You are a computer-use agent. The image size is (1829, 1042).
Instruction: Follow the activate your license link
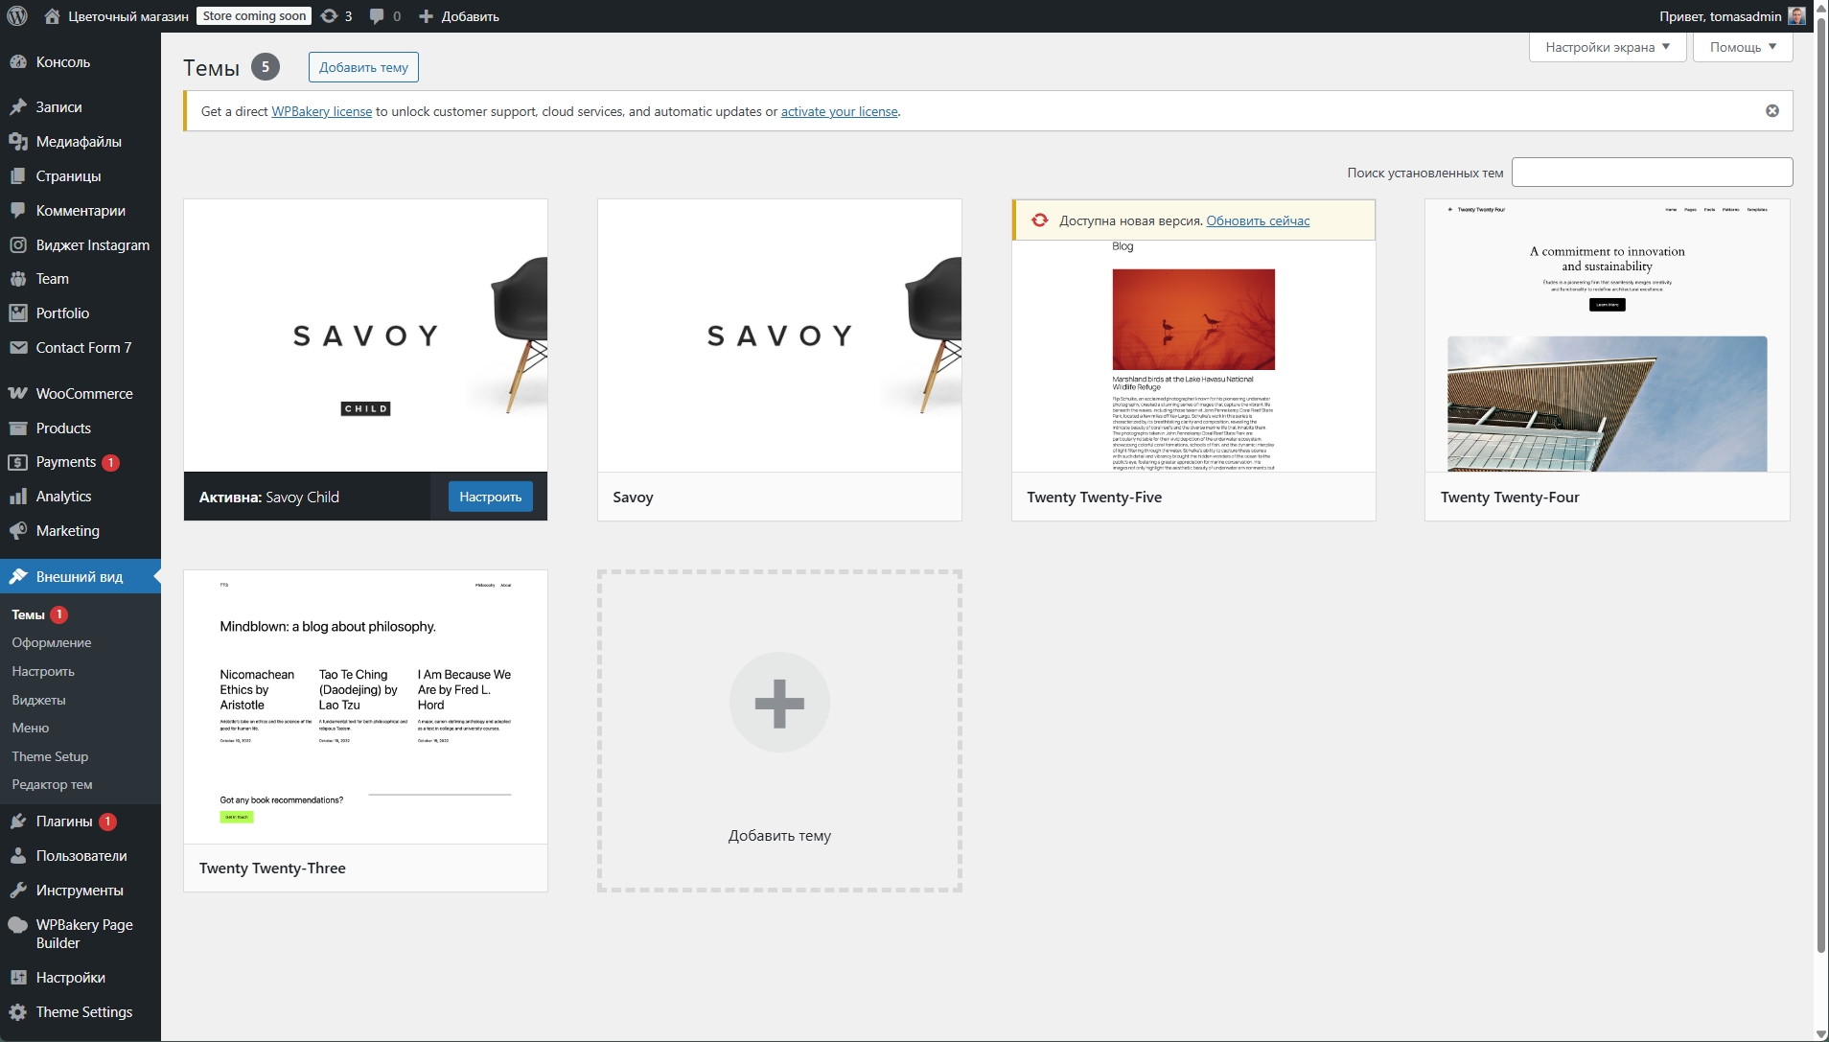point(840,111)
